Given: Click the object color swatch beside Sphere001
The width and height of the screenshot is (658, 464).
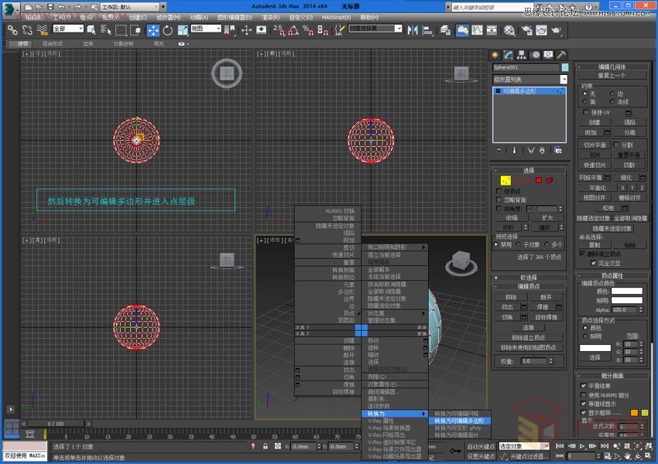Looking at the screenshot, I should (x=564, y=67).
